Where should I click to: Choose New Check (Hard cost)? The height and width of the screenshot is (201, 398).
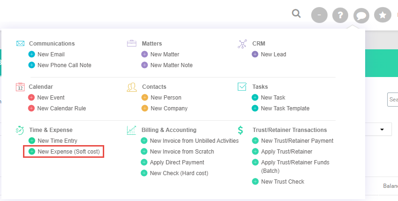point(179,173)
